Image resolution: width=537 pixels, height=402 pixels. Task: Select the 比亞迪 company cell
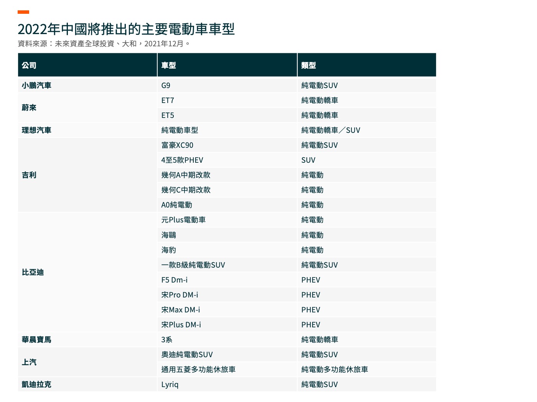[x=87, y=272]
